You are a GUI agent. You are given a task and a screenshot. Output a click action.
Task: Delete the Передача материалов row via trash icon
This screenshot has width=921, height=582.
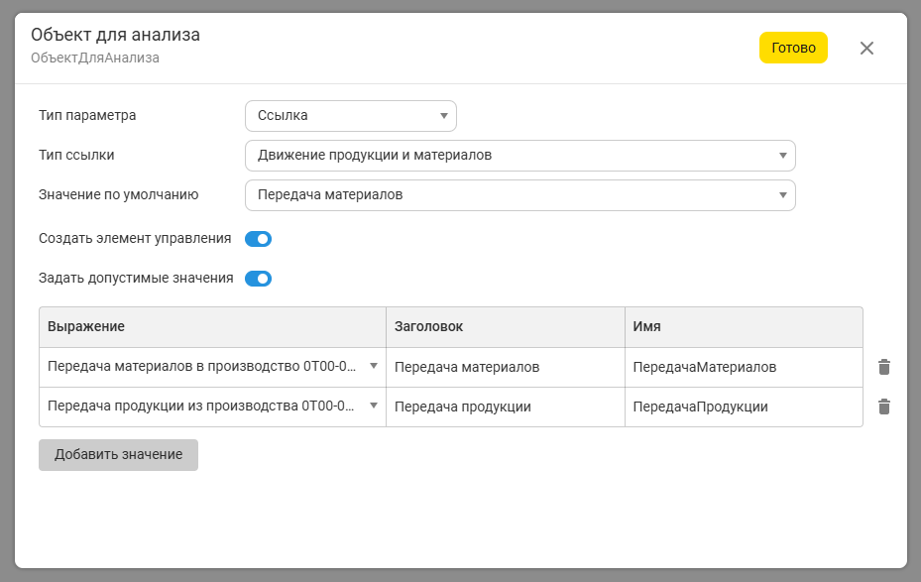click(884, 367)
